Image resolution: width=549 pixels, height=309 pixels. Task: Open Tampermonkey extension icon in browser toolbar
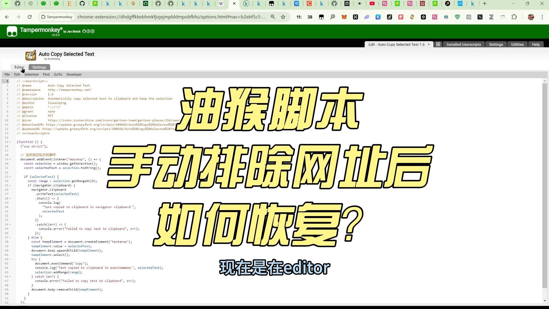321,17
